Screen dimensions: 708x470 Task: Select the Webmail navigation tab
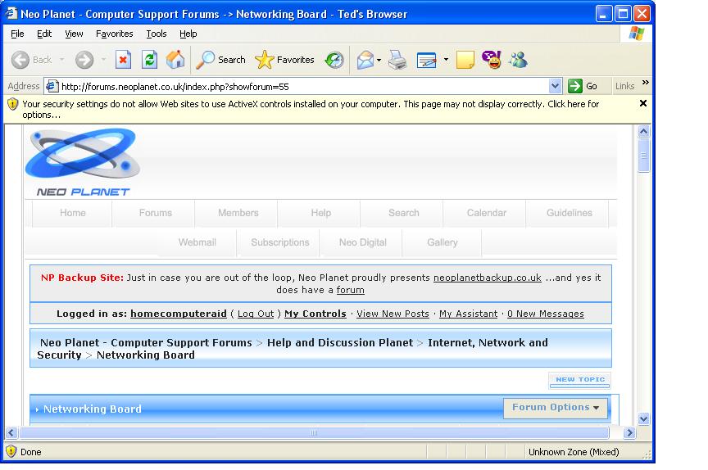tap(197, 242)
